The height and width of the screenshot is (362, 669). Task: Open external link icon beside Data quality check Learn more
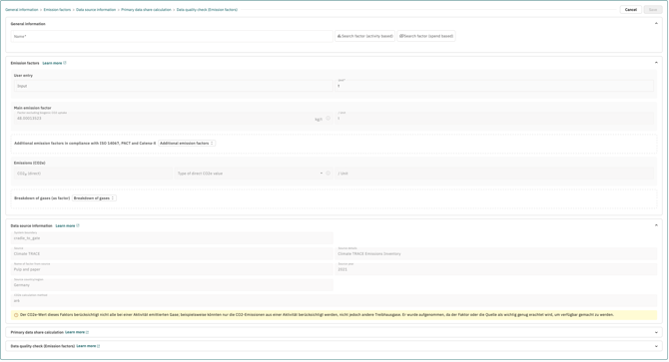pyautogui.click(x=99, y=346)
